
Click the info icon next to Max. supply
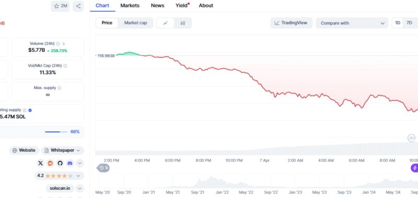coord(60,88)
